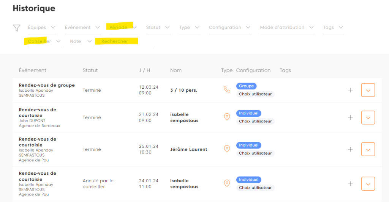
Task: Click location pin in Jérôme Laurent row
Action: tap(227, 149)
